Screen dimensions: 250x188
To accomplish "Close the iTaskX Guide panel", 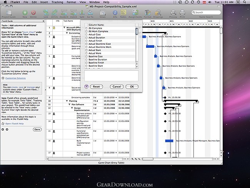I will tap(43, 21).
